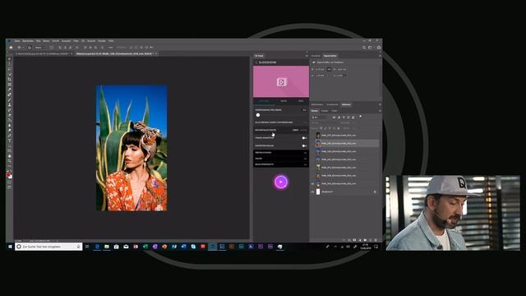
Task: Select the Crop tool
Action: click(9, 79)
